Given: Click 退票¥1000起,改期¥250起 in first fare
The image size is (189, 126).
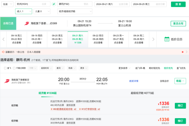Looking at the screenshot, I should pyautogui.click(x=89, y=101).
